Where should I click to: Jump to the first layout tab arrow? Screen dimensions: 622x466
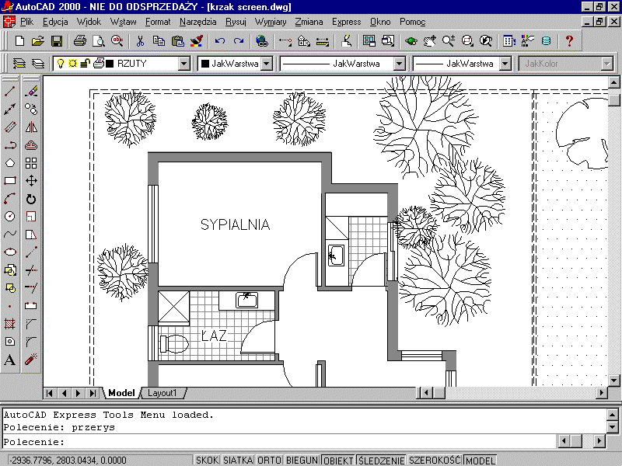point(50,393)
